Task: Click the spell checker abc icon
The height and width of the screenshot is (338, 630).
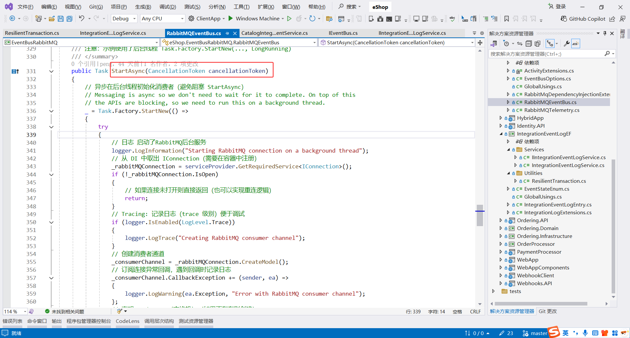Action: [x=452, y=19]
